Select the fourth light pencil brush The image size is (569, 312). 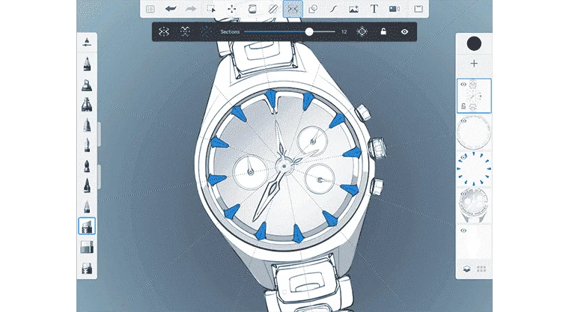coord(87,125)
